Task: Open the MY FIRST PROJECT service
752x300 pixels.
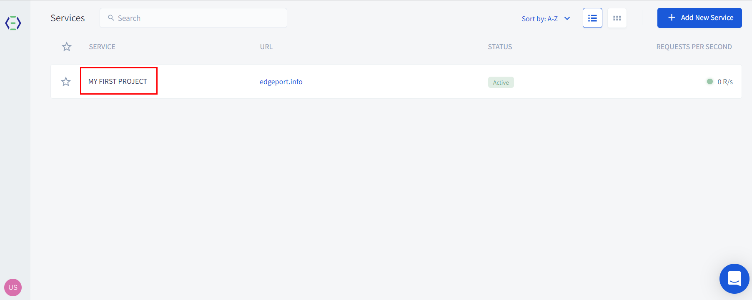Action: click(x=118, y=81)
